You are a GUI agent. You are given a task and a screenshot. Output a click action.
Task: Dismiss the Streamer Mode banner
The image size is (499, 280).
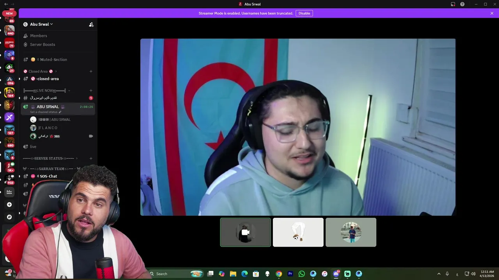click(x=492, y=13)
